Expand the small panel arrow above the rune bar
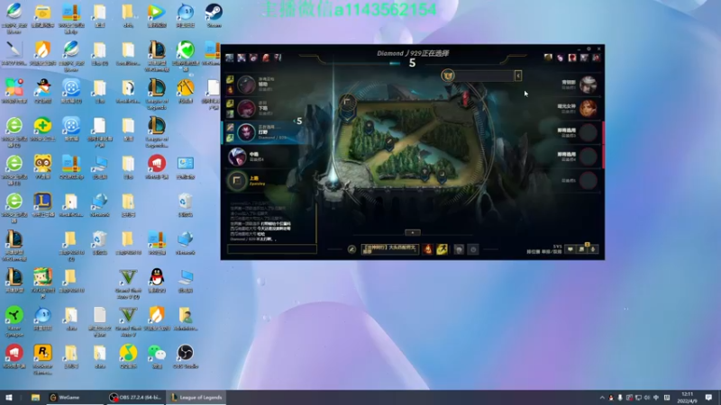This screenshot has width=721, height=405. click(x=413, y=232)
